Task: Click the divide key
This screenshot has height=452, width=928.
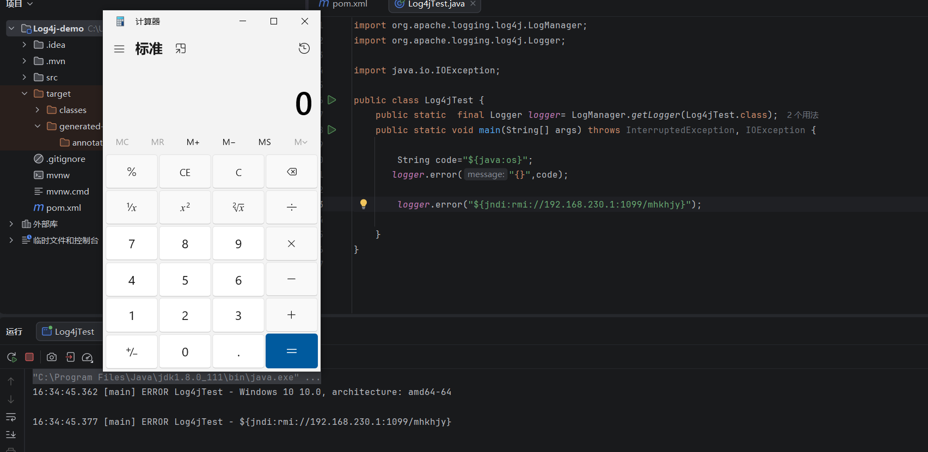Action: click(292, 207)
